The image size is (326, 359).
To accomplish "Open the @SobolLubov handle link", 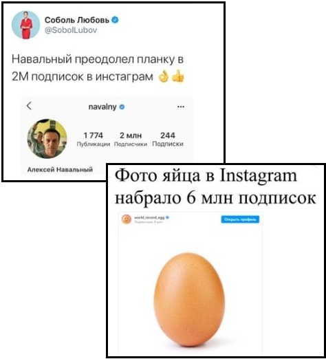I will [x=71, y=30].
